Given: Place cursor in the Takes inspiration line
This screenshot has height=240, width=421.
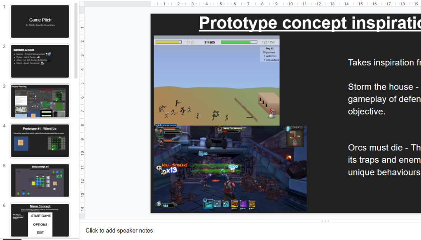Looking at the screenshot, I should click(383, 62).
